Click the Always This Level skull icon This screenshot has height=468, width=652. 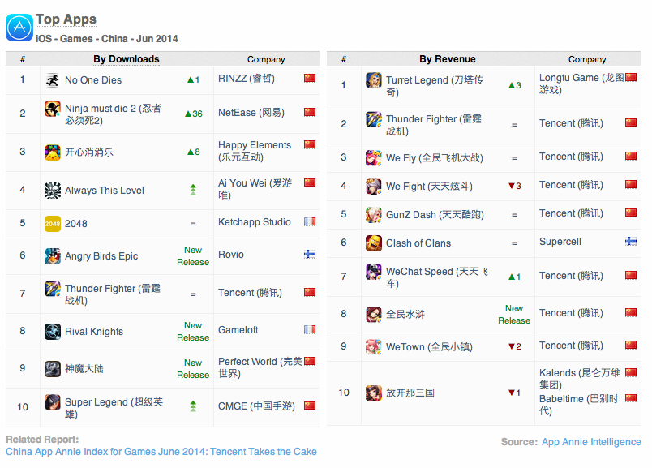click(53, 190)
